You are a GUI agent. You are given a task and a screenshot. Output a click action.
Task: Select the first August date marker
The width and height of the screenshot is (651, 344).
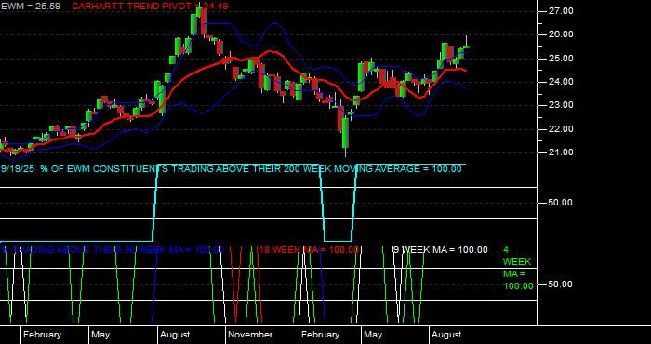175,335
